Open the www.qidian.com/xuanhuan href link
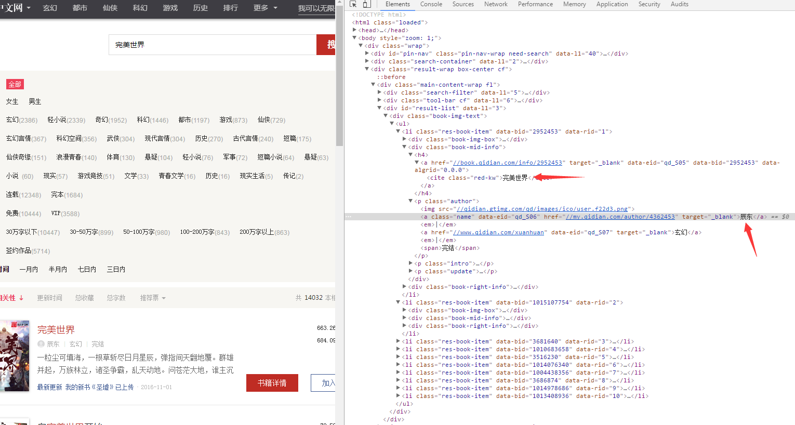 (x=499, y=232)
